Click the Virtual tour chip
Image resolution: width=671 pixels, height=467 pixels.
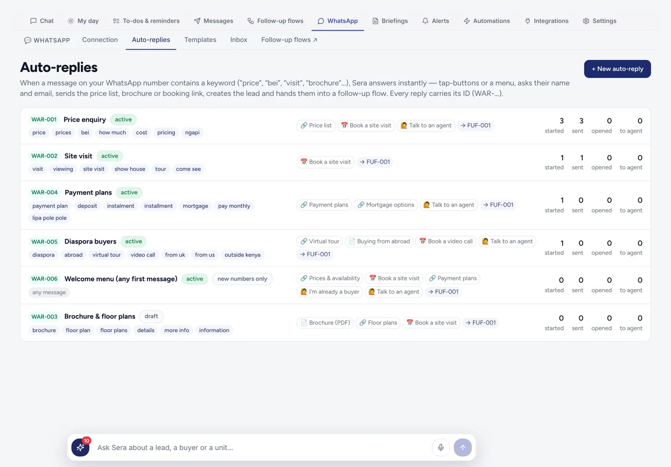pyautogui.click(x=320, y=241)
